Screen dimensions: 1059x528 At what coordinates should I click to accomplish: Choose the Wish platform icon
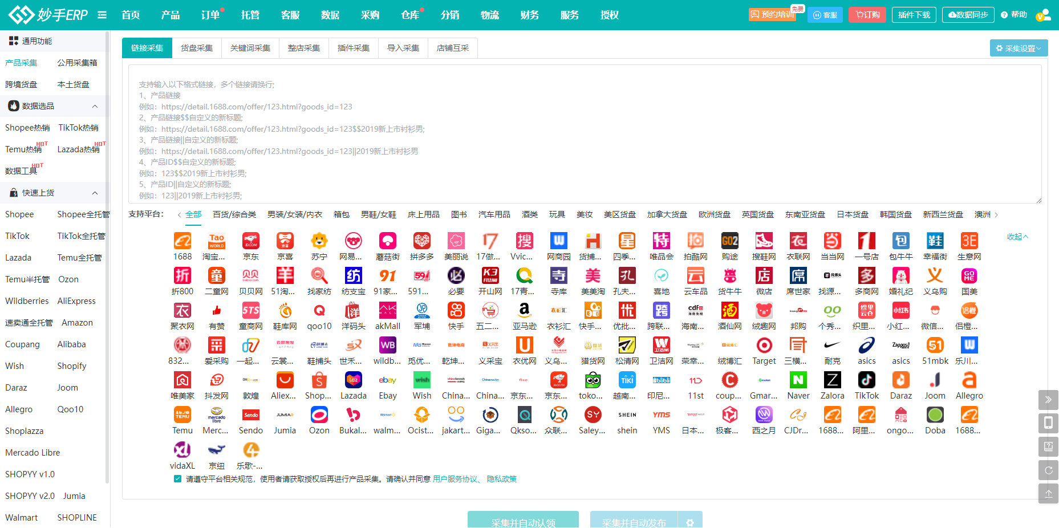[x=422, y=380]
